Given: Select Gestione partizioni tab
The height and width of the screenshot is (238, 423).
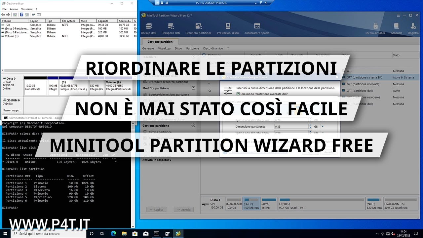Looking at the screenshot, I should pos(160,42).
